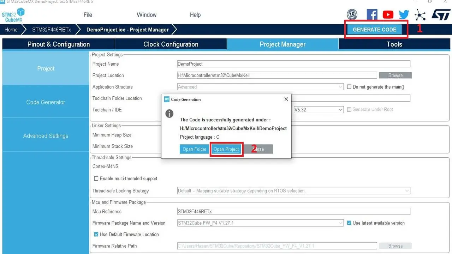Click the social network share icon
This screenshot has height=254, width=452.
tap(420, 14)
